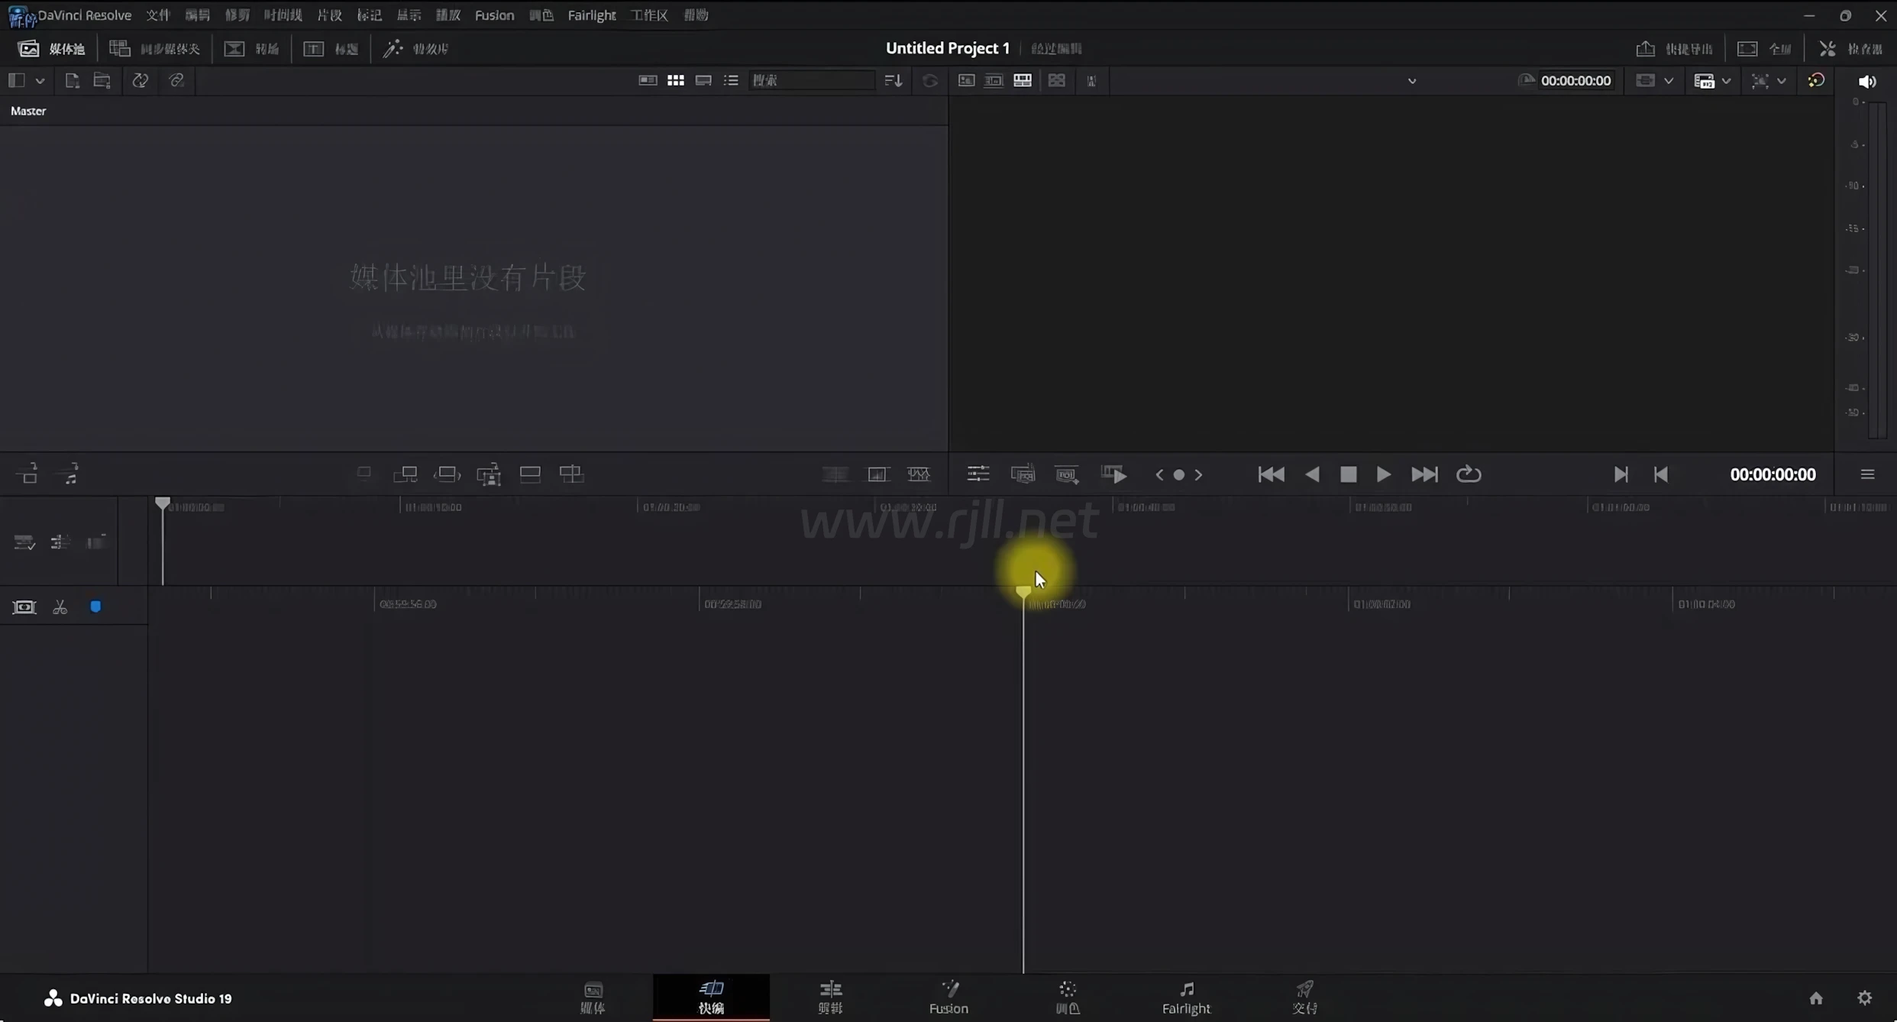The width and height of the screenshot is (1897, 1022).
Task: Select the razor split clip scissors icon
Action: tap(60, 607)
